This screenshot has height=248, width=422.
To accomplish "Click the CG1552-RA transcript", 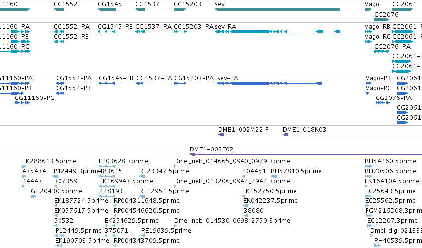I will tap(59, 32).
